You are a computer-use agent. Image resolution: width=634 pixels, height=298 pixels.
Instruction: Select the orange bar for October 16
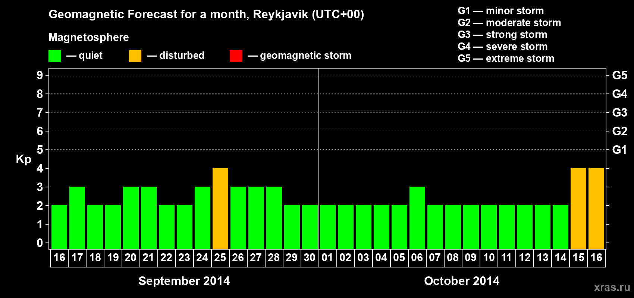tap(596, 208)
